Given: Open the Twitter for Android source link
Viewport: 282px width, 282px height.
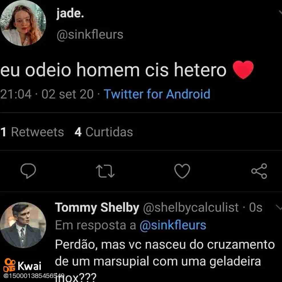Looking at the screenshot, I should coord(156,94).
